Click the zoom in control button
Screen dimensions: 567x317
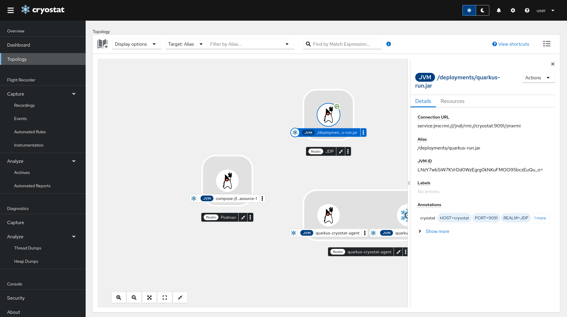(x=119, y=298)
